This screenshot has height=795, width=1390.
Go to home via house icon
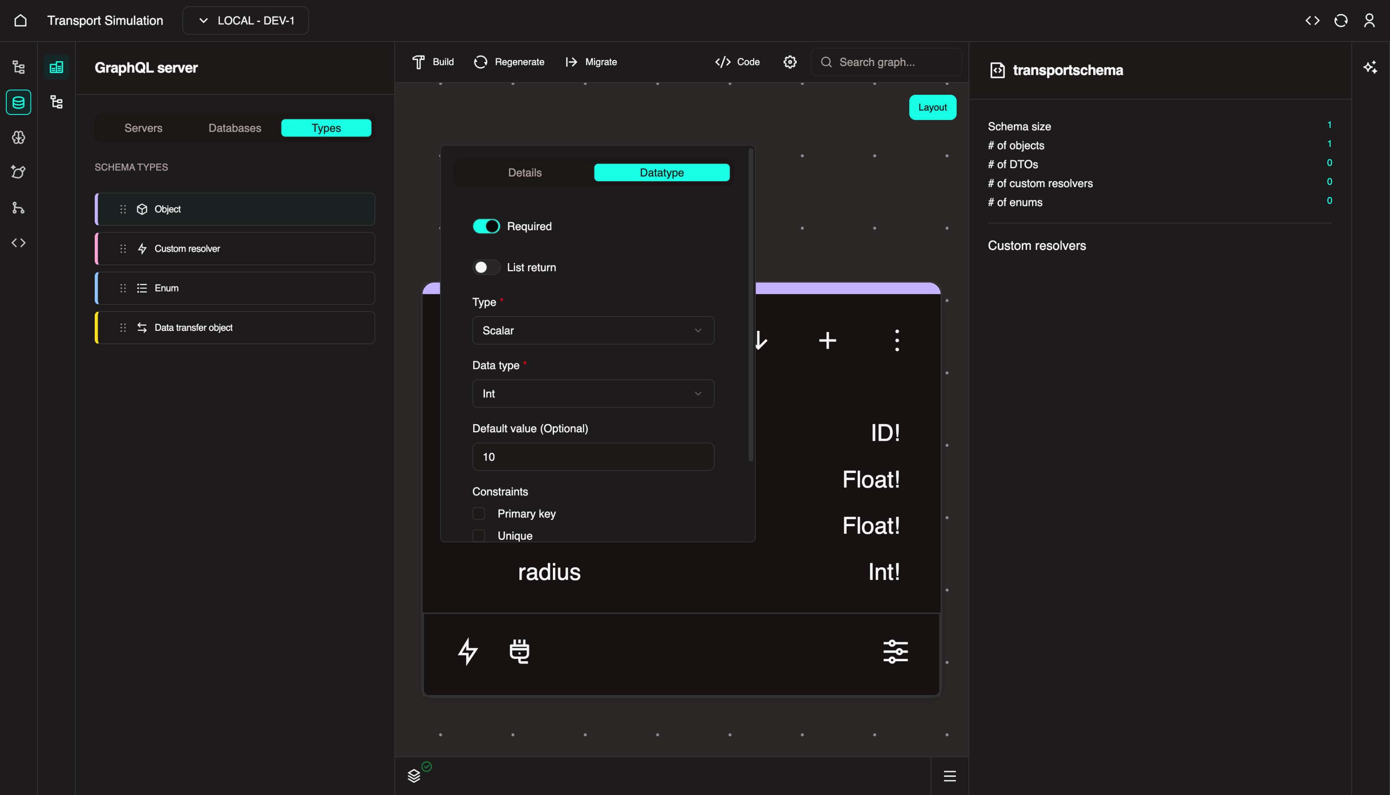(20, 21)
